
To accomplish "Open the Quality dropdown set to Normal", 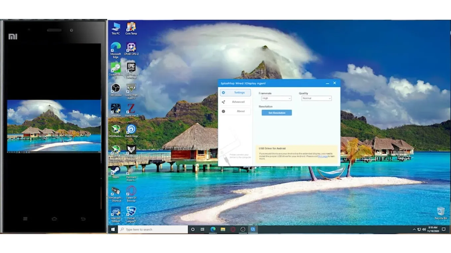I will pyautogui.click(x=316, y=98).
